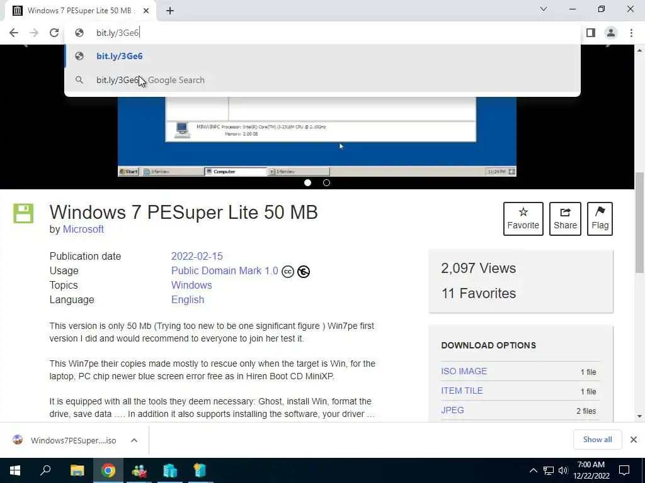Click the network tray icon

coord(549,470)
